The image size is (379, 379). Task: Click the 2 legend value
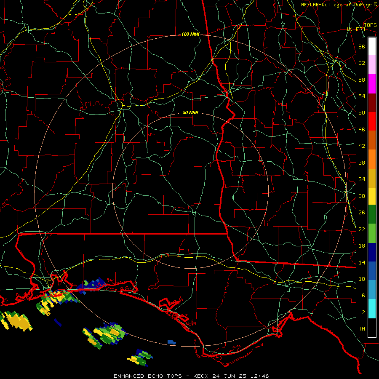pos(363,312)
